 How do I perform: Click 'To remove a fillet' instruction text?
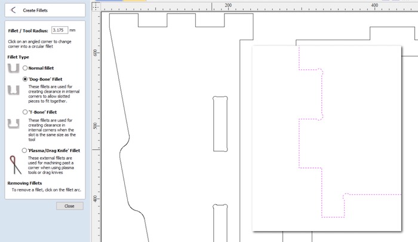[x=47, y=190]
